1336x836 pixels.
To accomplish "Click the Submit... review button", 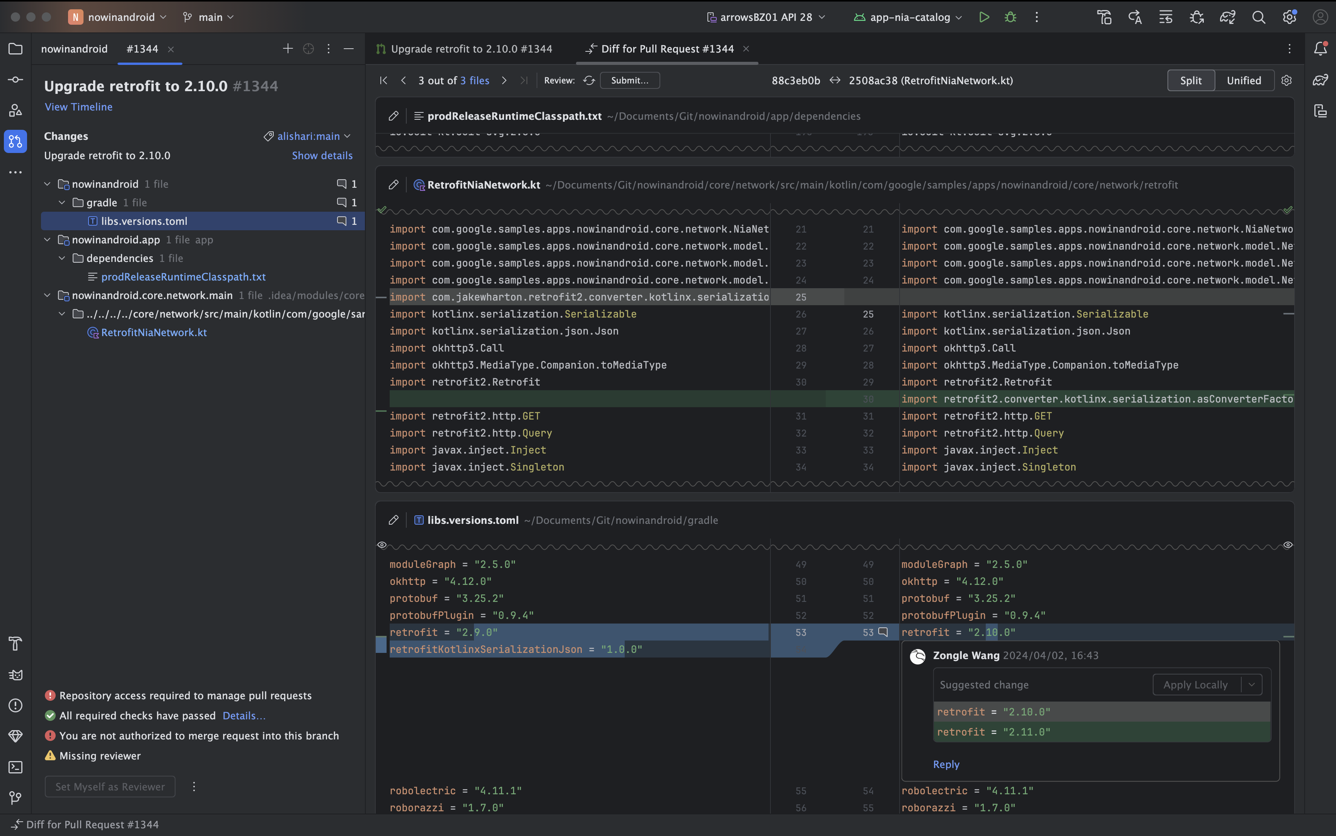I will 630,81.
